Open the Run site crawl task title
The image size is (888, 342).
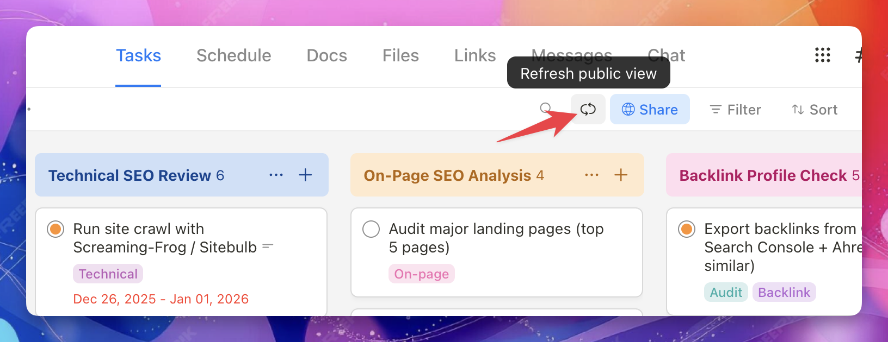pos(165,238)
